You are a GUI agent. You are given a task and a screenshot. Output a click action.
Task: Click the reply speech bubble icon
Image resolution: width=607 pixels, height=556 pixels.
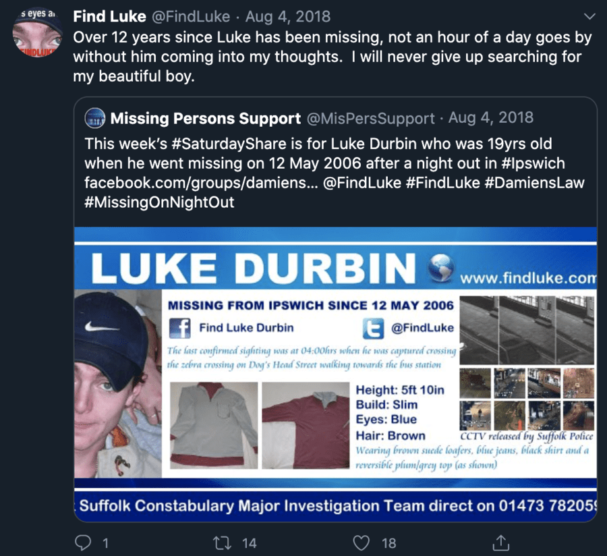(83, 543)
